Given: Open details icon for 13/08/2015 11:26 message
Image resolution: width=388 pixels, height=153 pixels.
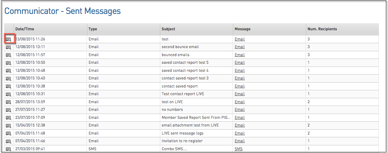Looking at the screenshot, I should tap(9, 39).
